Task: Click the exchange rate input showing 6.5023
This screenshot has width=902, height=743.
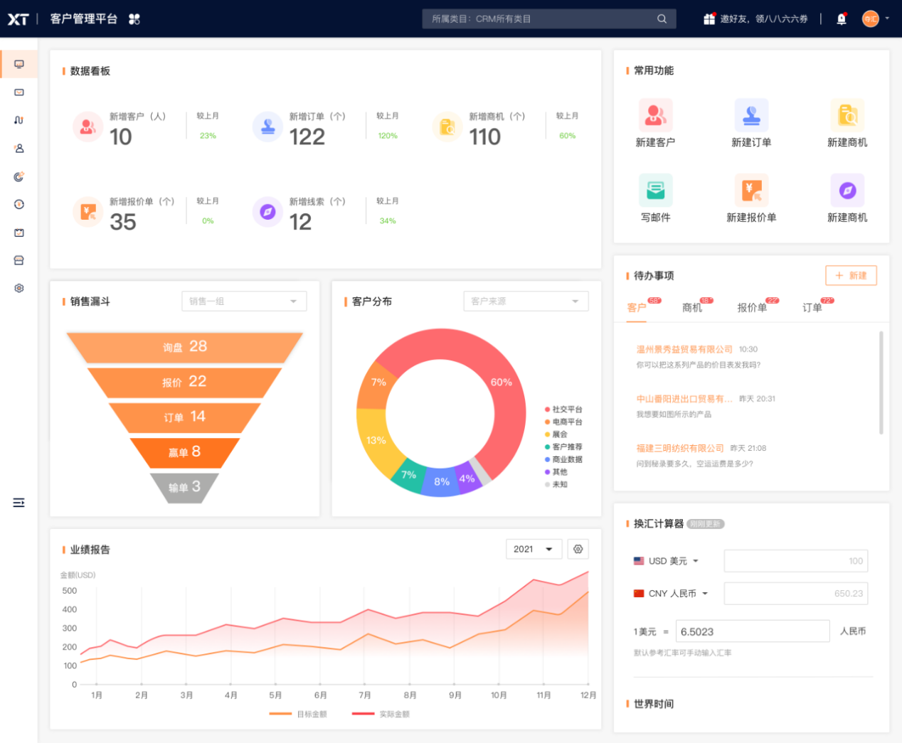Action: 752,631
